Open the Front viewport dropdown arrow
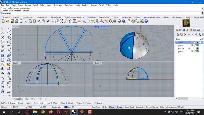This screenshot has height=115, width=204. point(20,63)
